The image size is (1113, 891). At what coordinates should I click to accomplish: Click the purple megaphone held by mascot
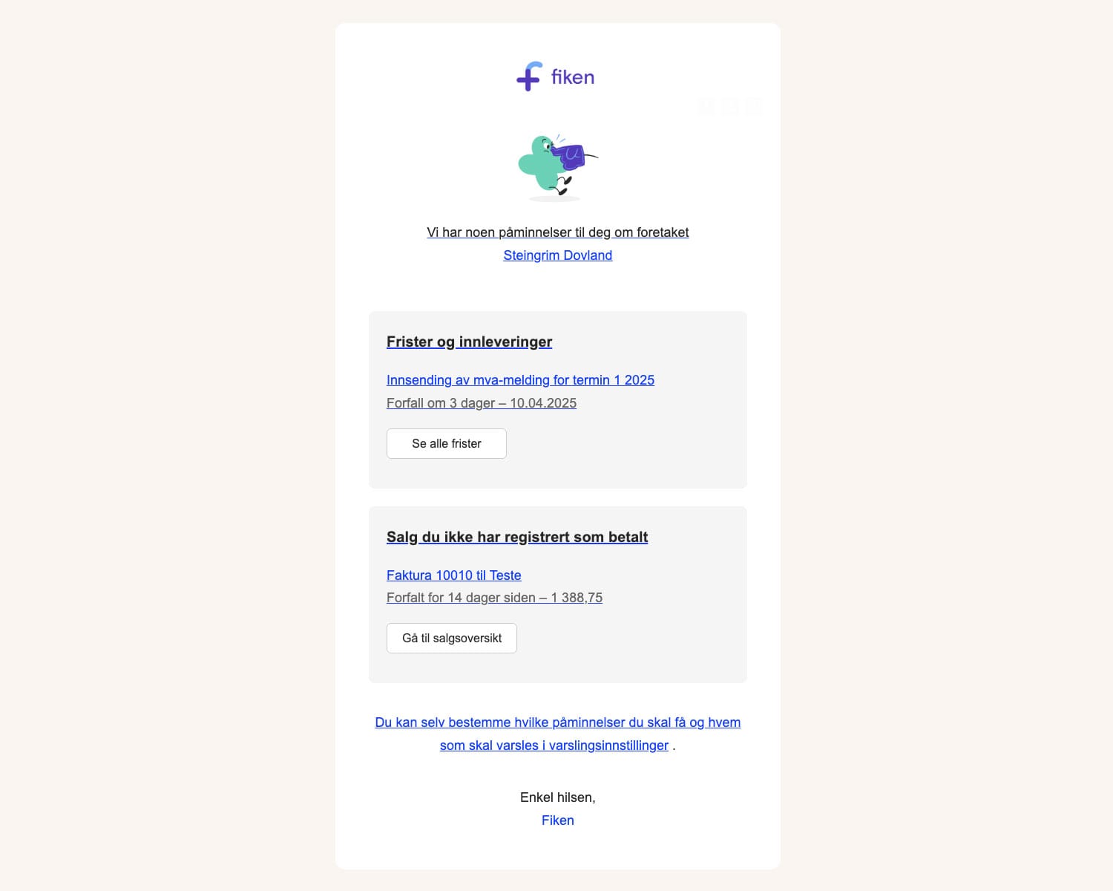pos(571,157)
